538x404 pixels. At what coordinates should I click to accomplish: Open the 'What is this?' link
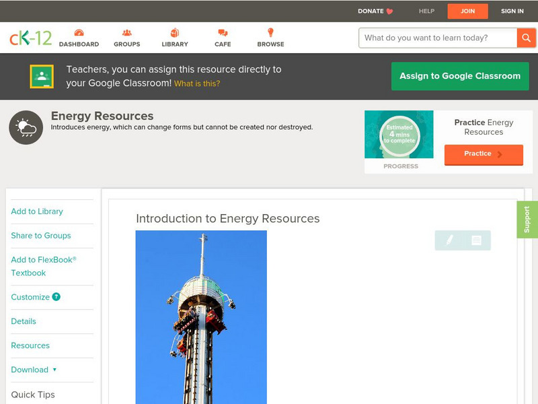pos(197,83)
